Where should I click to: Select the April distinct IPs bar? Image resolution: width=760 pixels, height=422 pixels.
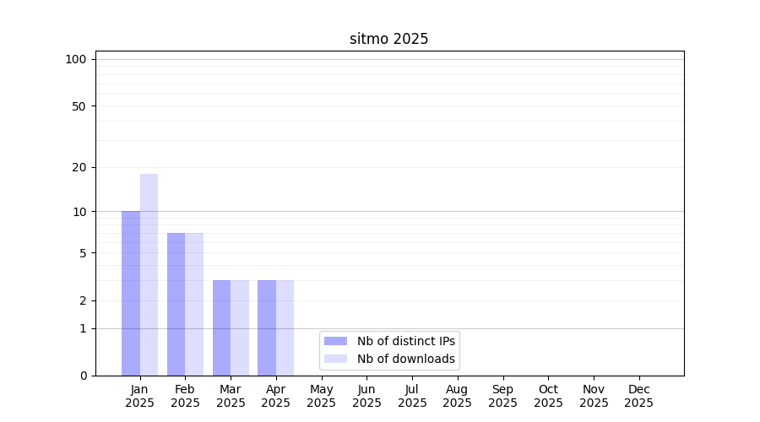tap(267, 327)
